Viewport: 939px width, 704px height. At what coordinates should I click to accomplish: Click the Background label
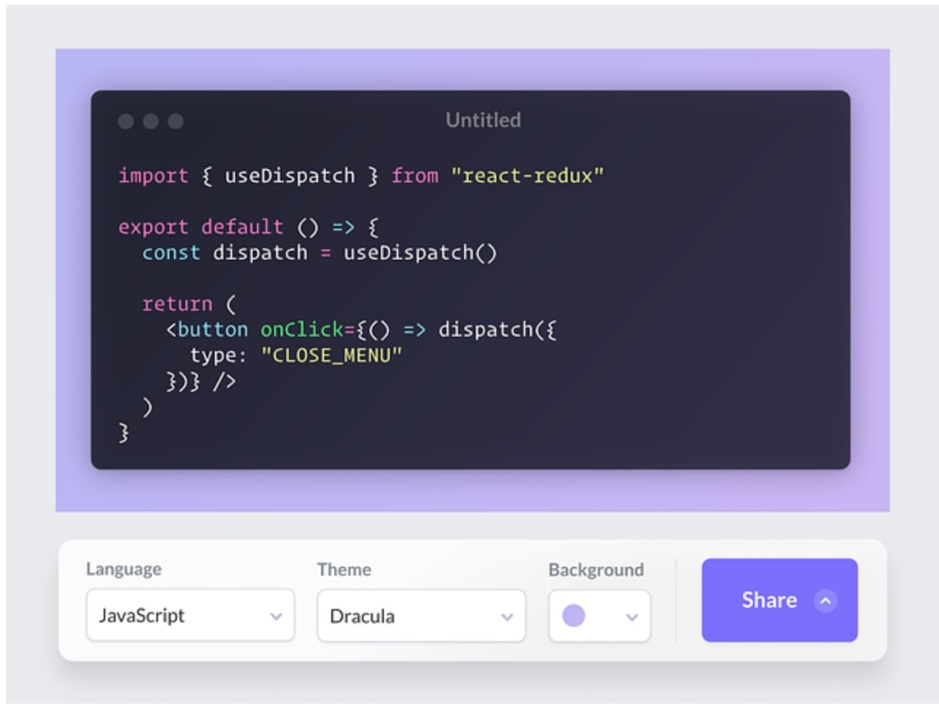596,570
